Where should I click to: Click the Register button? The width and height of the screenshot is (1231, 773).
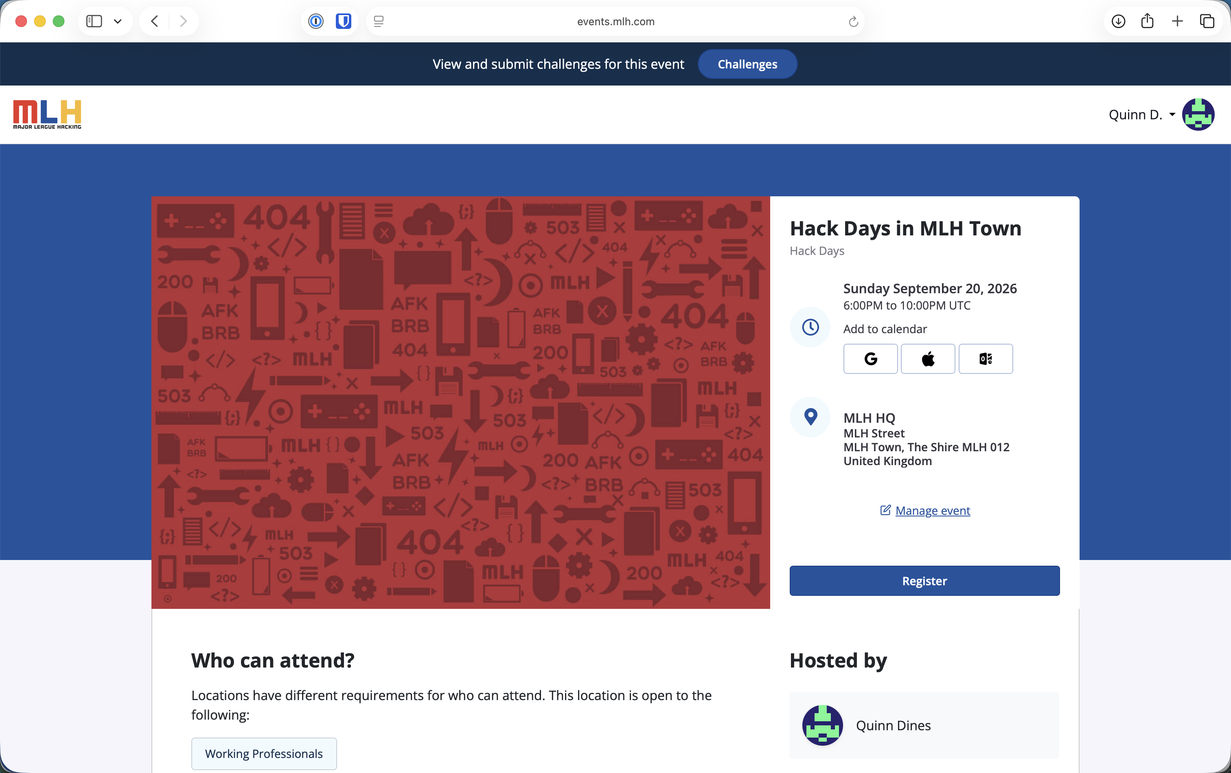pos(924,581)
